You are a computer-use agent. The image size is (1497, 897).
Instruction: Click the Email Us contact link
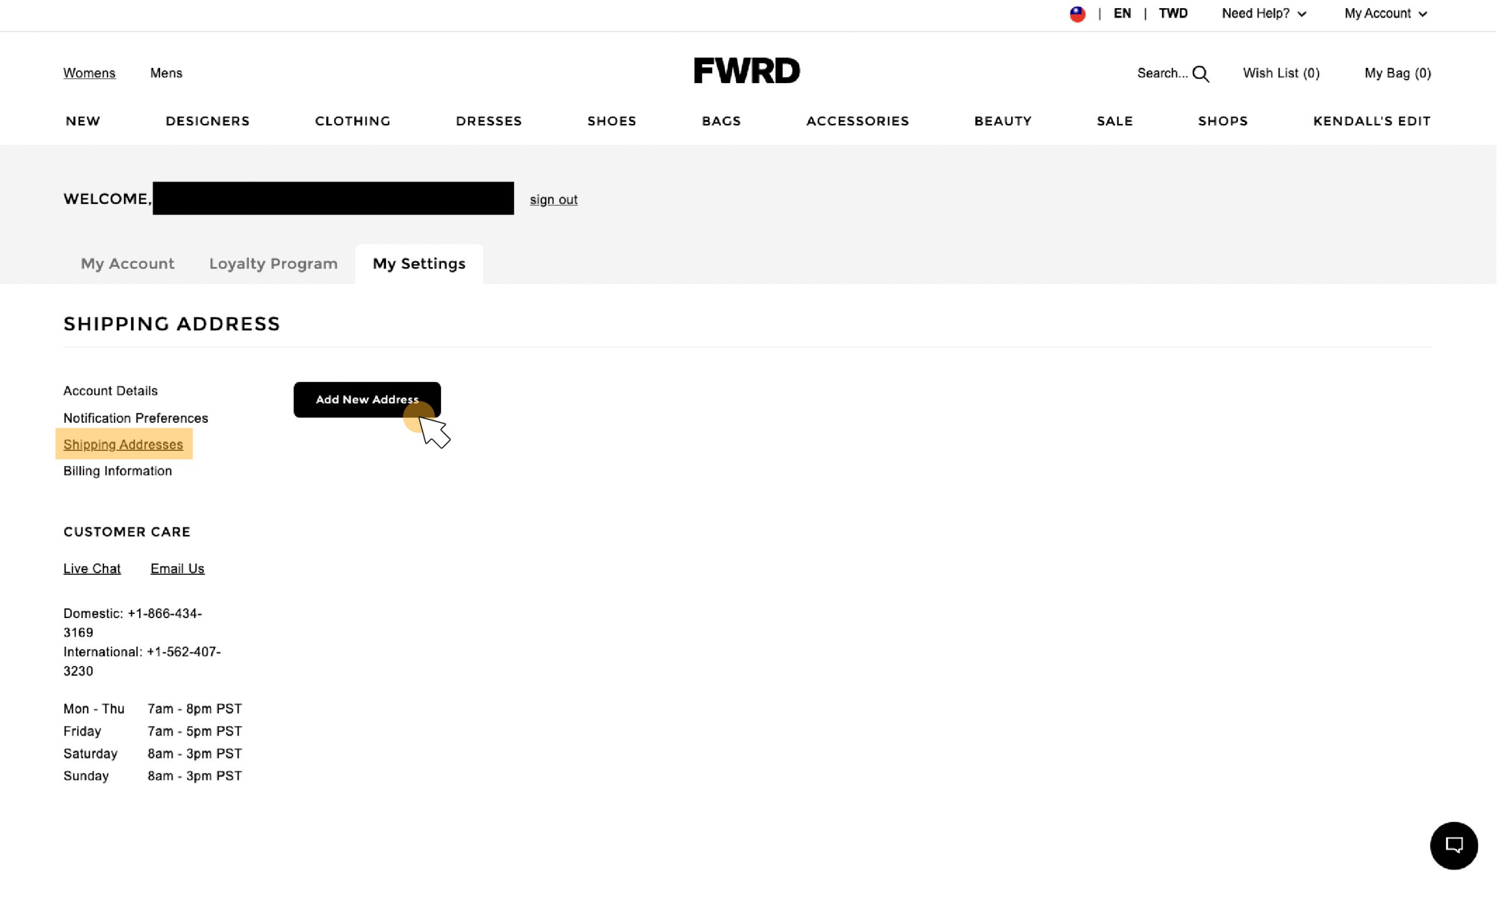coord(177,567)
